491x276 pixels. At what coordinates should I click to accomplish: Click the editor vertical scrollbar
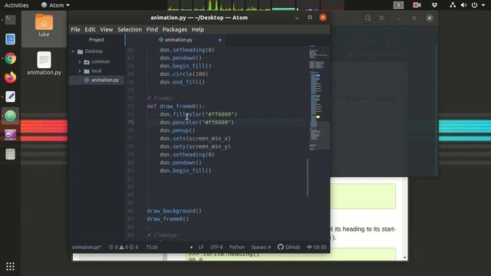(308, 177)
